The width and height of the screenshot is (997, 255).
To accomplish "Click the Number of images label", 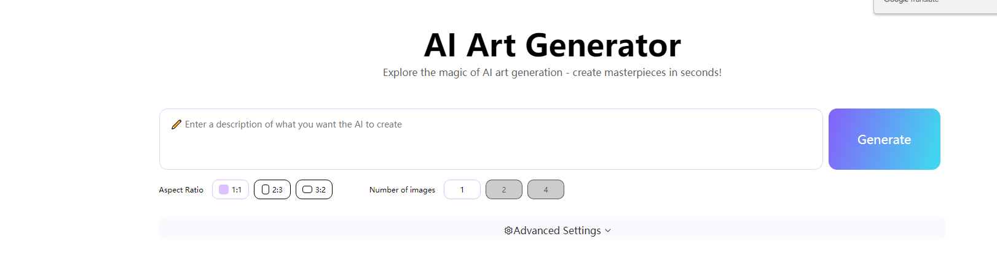I will click(402, 190).
